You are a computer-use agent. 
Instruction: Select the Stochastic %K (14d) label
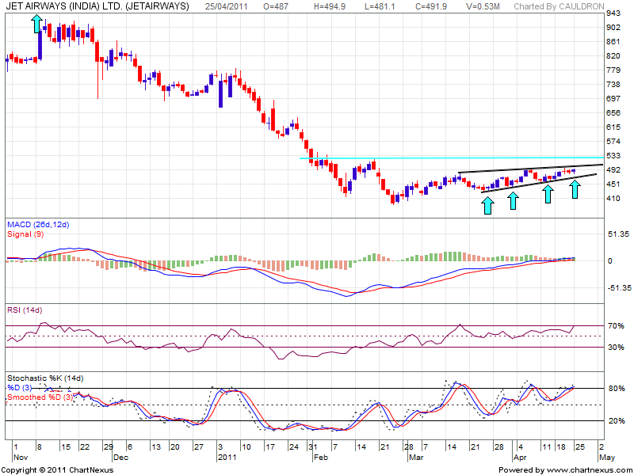click(44, 378)
